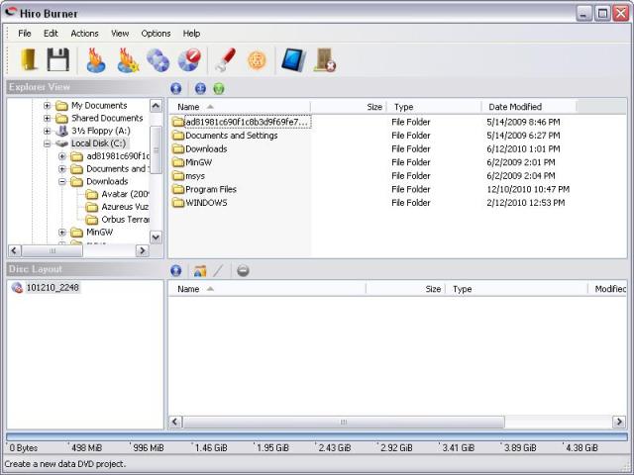Click the disc capacity progress bar

pos(317,437)
